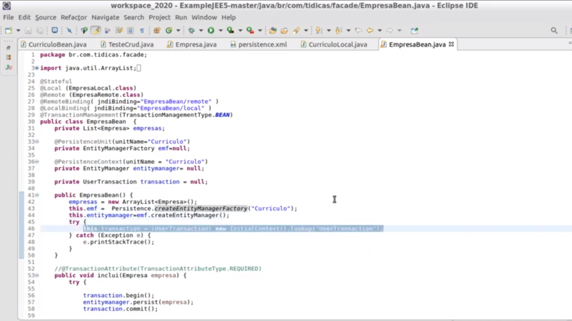This screenshot has width=572, height=321.
Task: Click '@Stateful' annotation on line 24
Action: coord(56,82)
